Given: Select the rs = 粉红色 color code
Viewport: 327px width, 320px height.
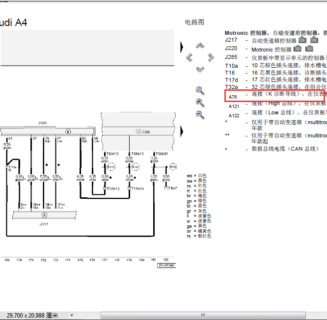Looking at the screenshot, I should (x=199, y=236).
